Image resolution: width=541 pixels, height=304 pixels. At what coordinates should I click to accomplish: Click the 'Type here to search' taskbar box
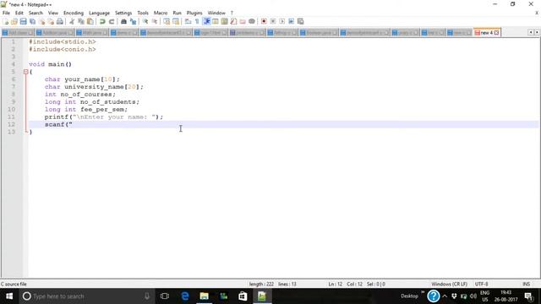(x=87, y=296)
